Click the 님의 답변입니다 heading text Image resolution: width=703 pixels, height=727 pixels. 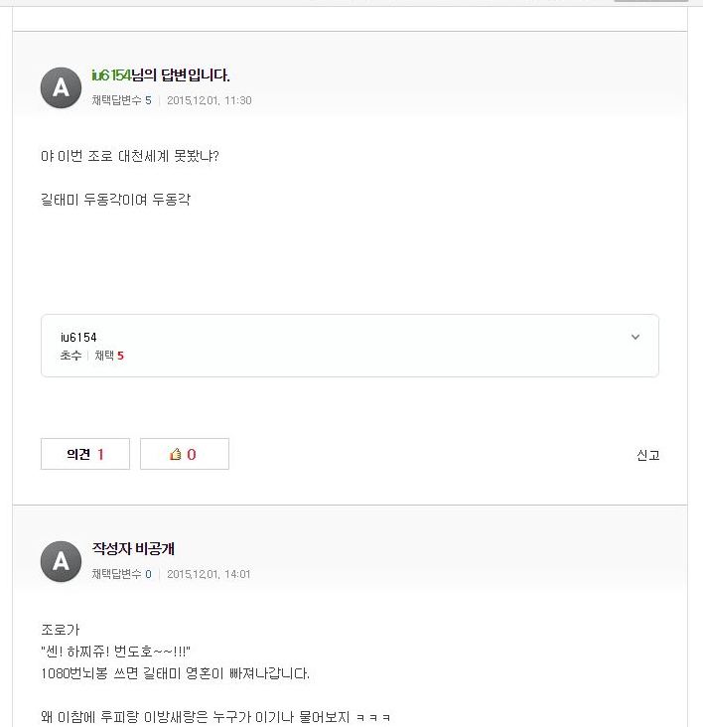[181, 75]
